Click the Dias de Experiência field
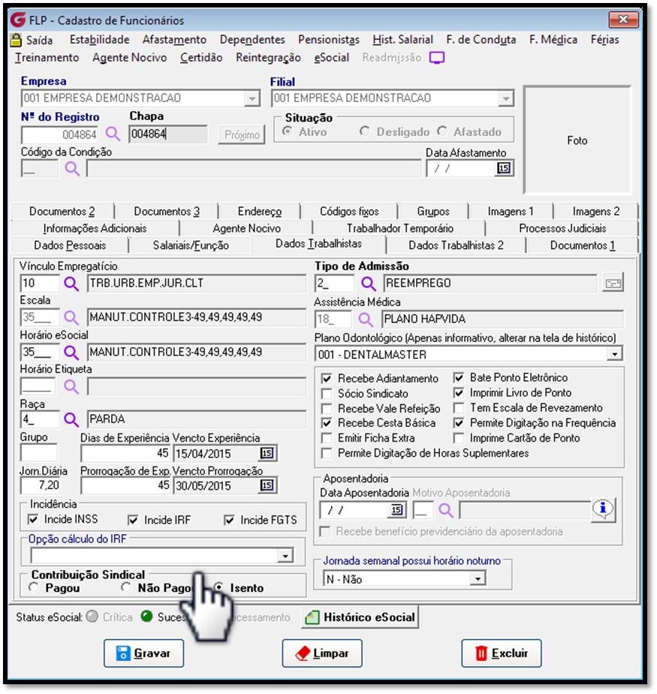 126,453
